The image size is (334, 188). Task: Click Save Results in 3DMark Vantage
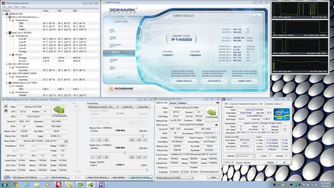click(214, 81)
